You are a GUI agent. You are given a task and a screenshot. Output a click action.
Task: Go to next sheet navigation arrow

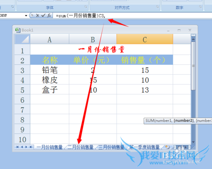click(x=26, y=147)
